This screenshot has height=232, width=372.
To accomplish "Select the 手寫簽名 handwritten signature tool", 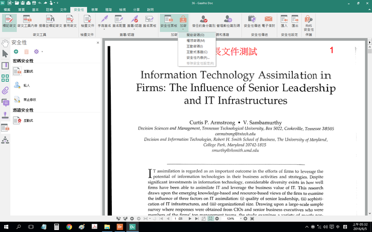I will (x=104, y=21).
